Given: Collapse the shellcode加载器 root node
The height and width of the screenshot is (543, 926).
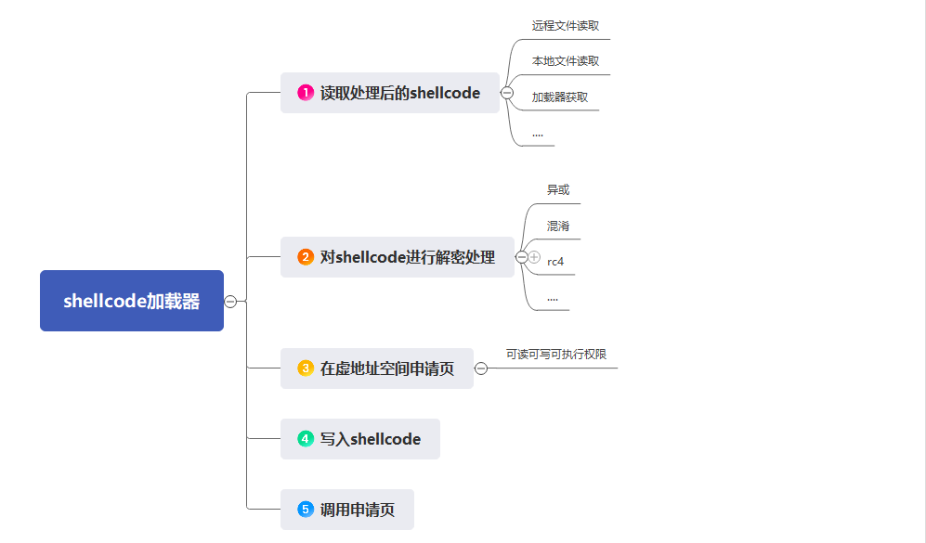Looking at the screenshot, I should [230, 302].
